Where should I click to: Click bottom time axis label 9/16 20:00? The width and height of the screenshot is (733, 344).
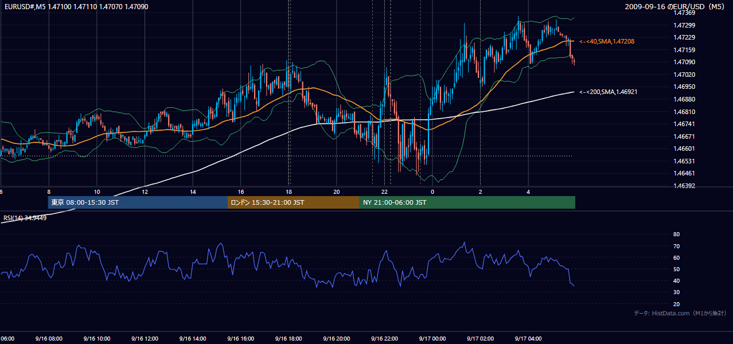337,338
